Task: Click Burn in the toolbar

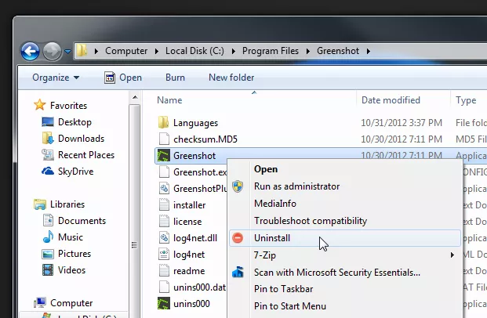Action: pos(175,78)
